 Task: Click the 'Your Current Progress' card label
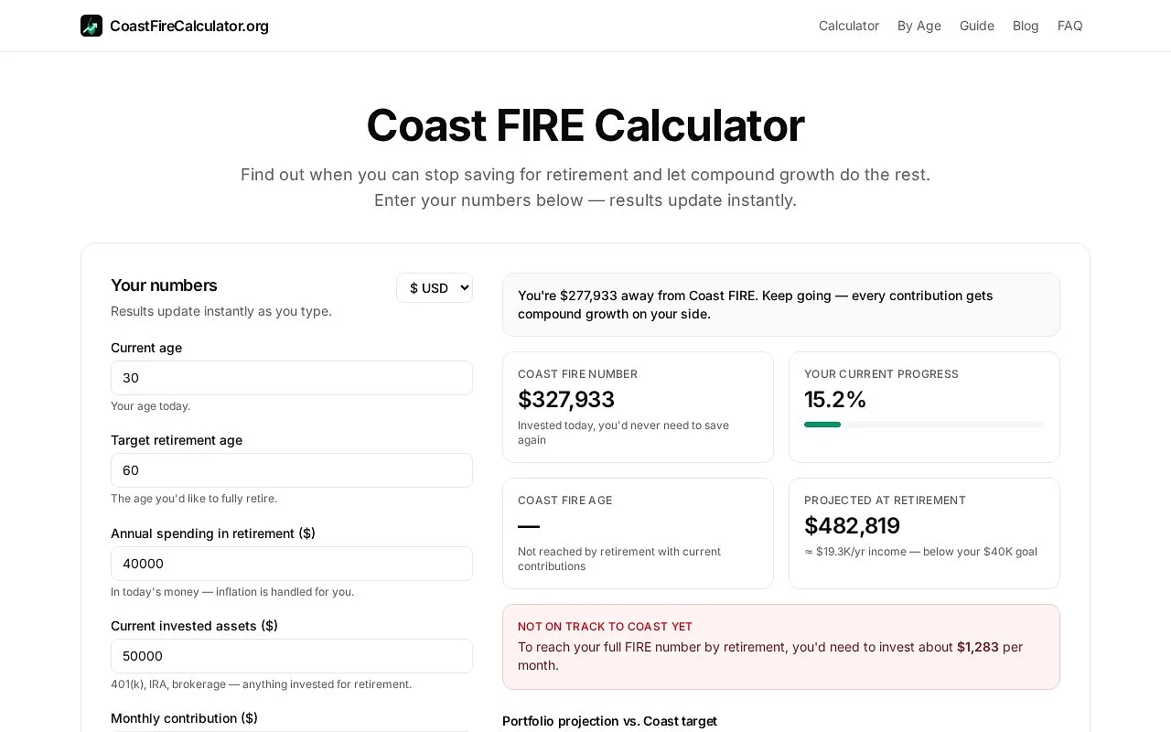coord(881,374)
